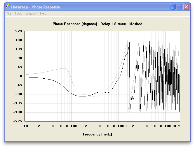Click the 225 y-axis value
Screen dimensions: 195x148
coord(19,31)
